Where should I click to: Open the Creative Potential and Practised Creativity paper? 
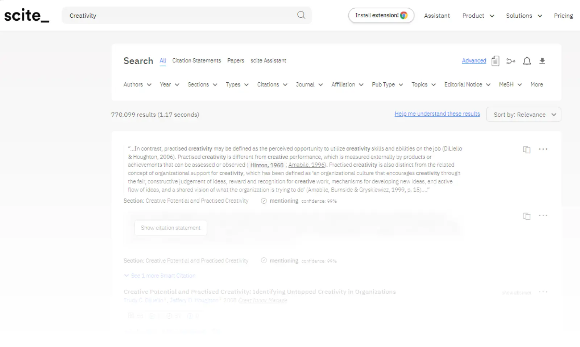point(260,292)
